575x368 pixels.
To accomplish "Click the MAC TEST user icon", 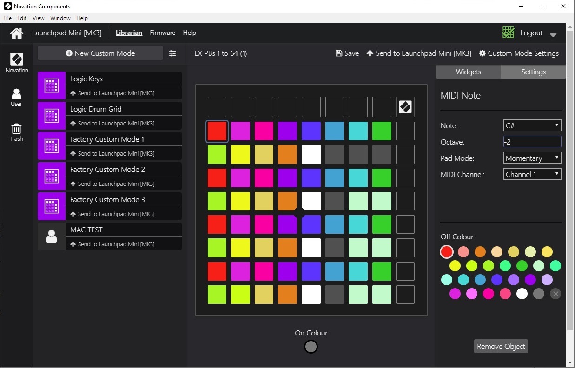I will pos(52,237).
